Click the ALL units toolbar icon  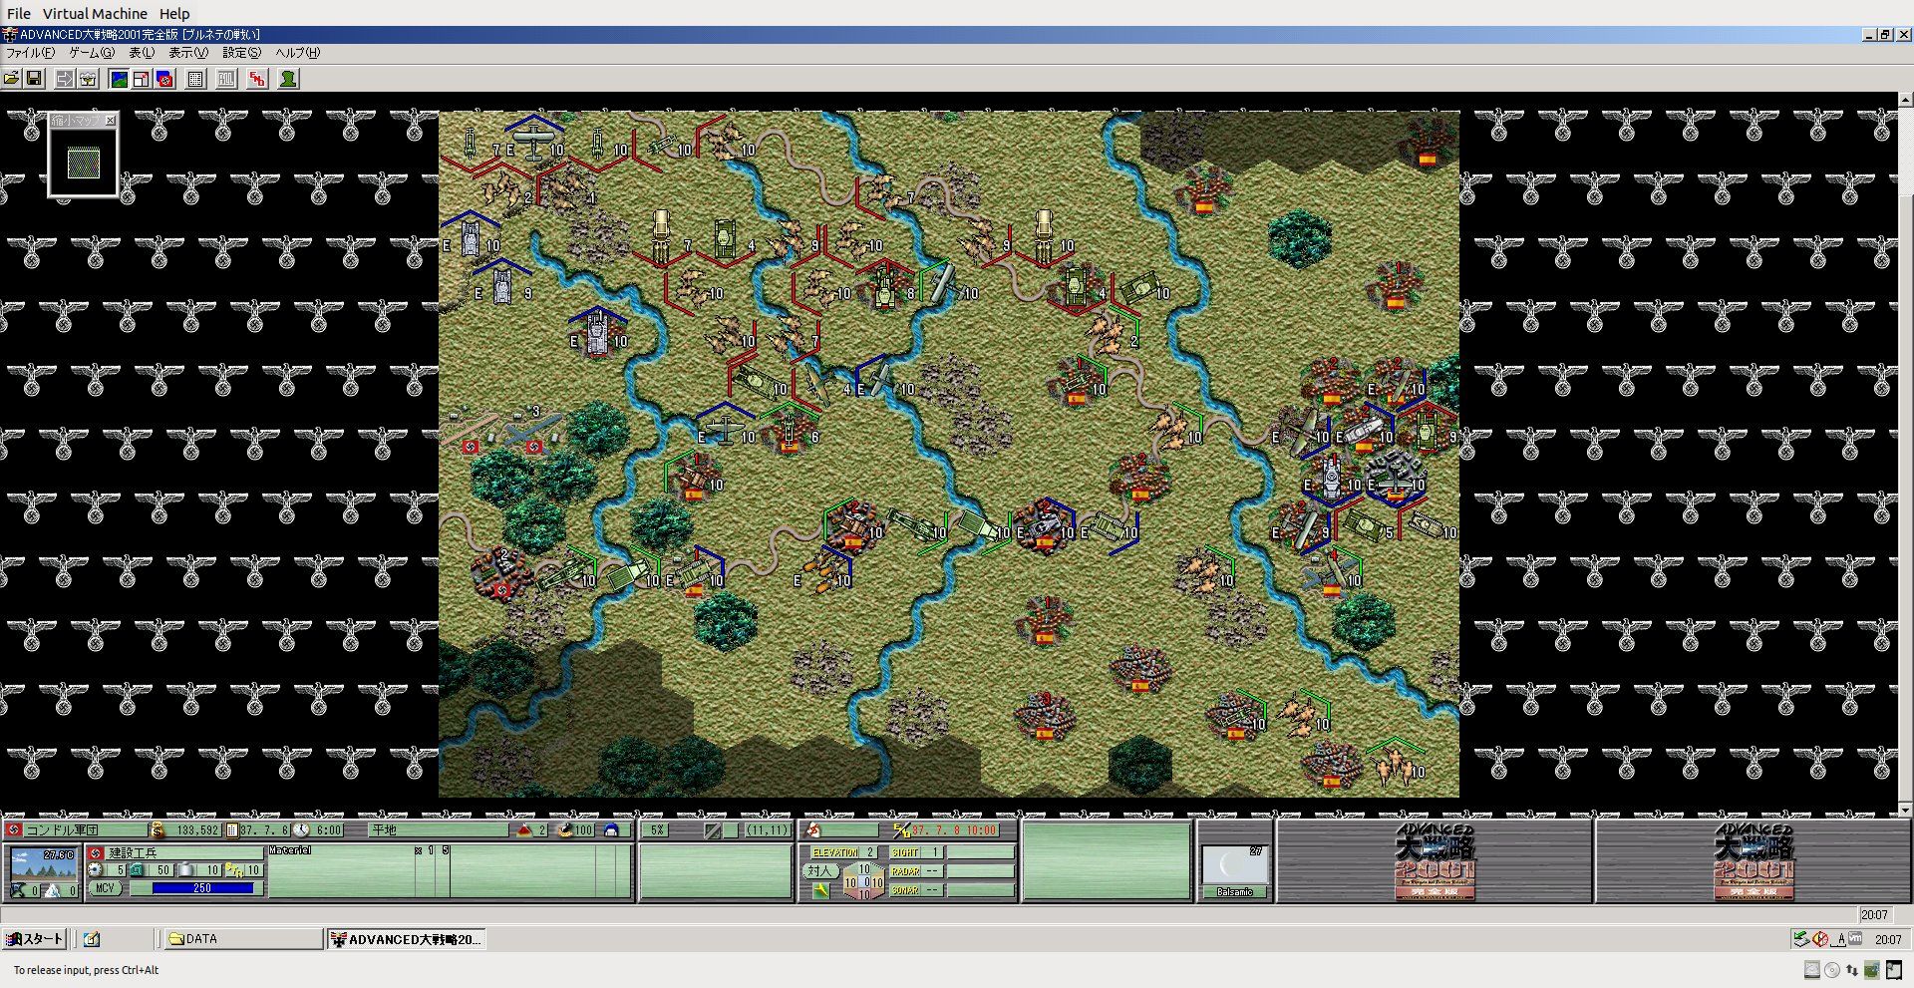point(227,79)
